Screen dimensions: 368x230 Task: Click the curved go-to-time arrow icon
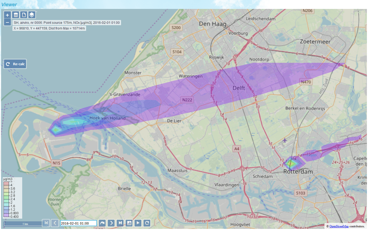(102, 223)
